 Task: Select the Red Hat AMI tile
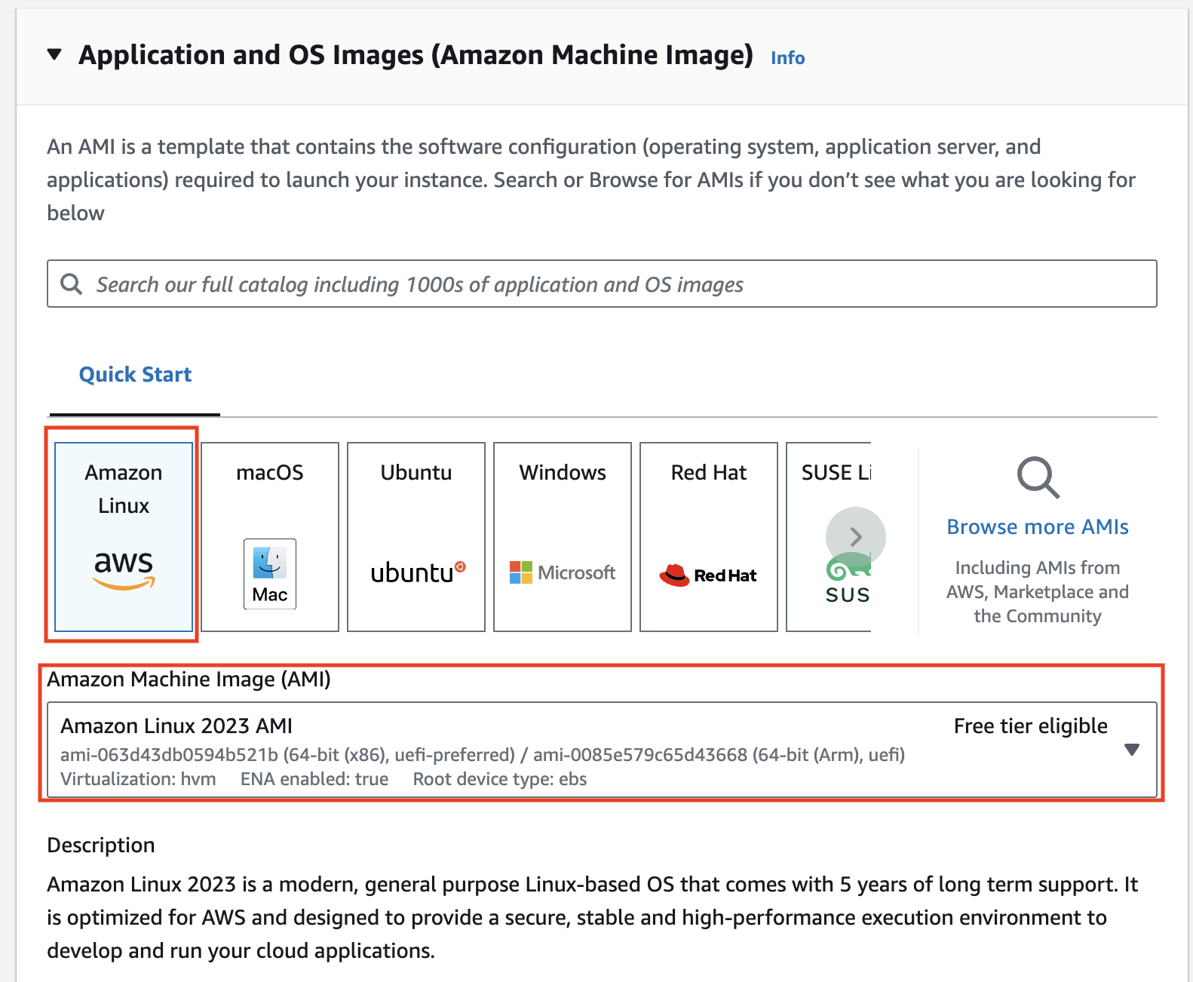tap(709, 536)
